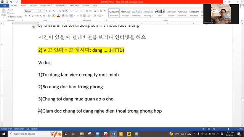Screen dimensions: 244x137
Task: Open the Zoom app from taskbar
Action: [x=98, y=134]
